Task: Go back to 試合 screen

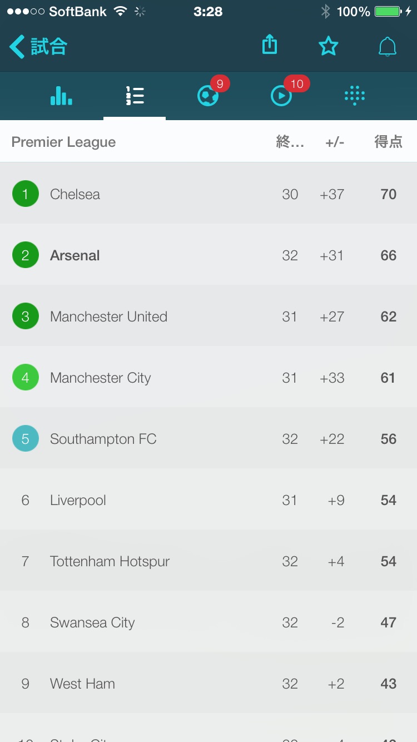Action: tap(38, 47)
